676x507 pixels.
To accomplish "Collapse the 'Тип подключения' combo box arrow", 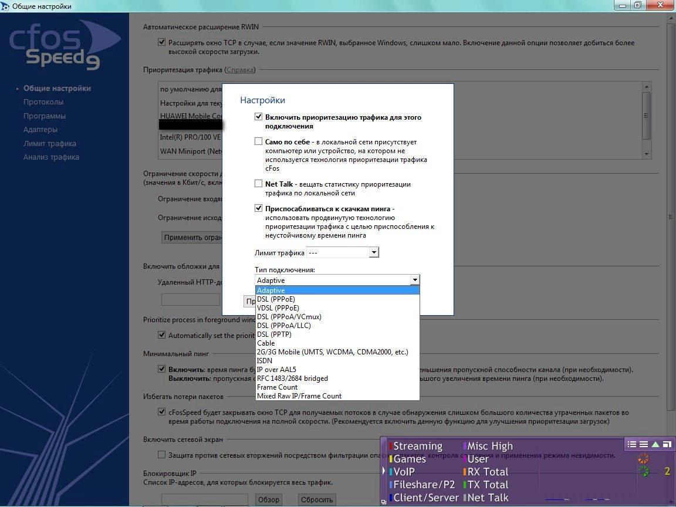I will (415, 280).
